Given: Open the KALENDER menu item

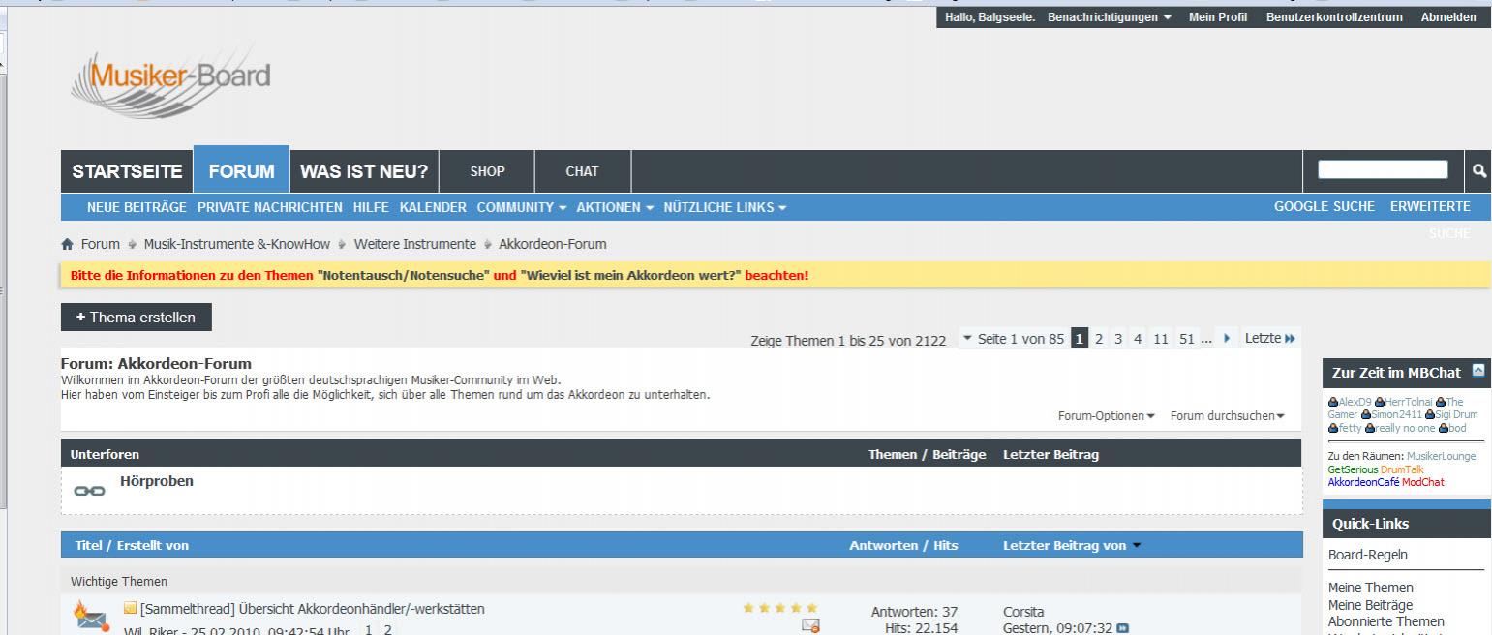Looking at the screenshot, I should pyautogui.click(x=433, y=207).
